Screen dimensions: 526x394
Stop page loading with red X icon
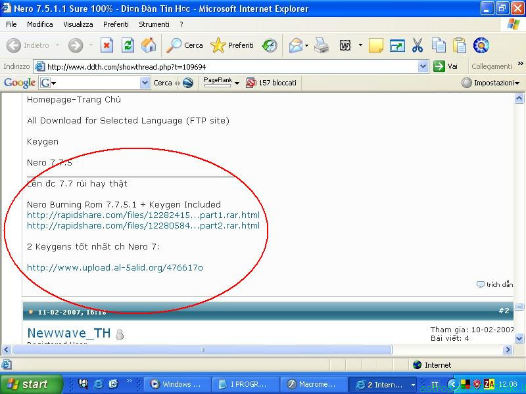107,45
